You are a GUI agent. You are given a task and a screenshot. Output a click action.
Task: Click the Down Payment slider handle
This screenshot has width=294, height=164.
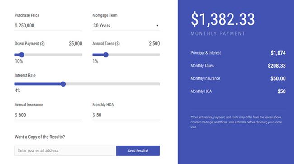[22, 55]
